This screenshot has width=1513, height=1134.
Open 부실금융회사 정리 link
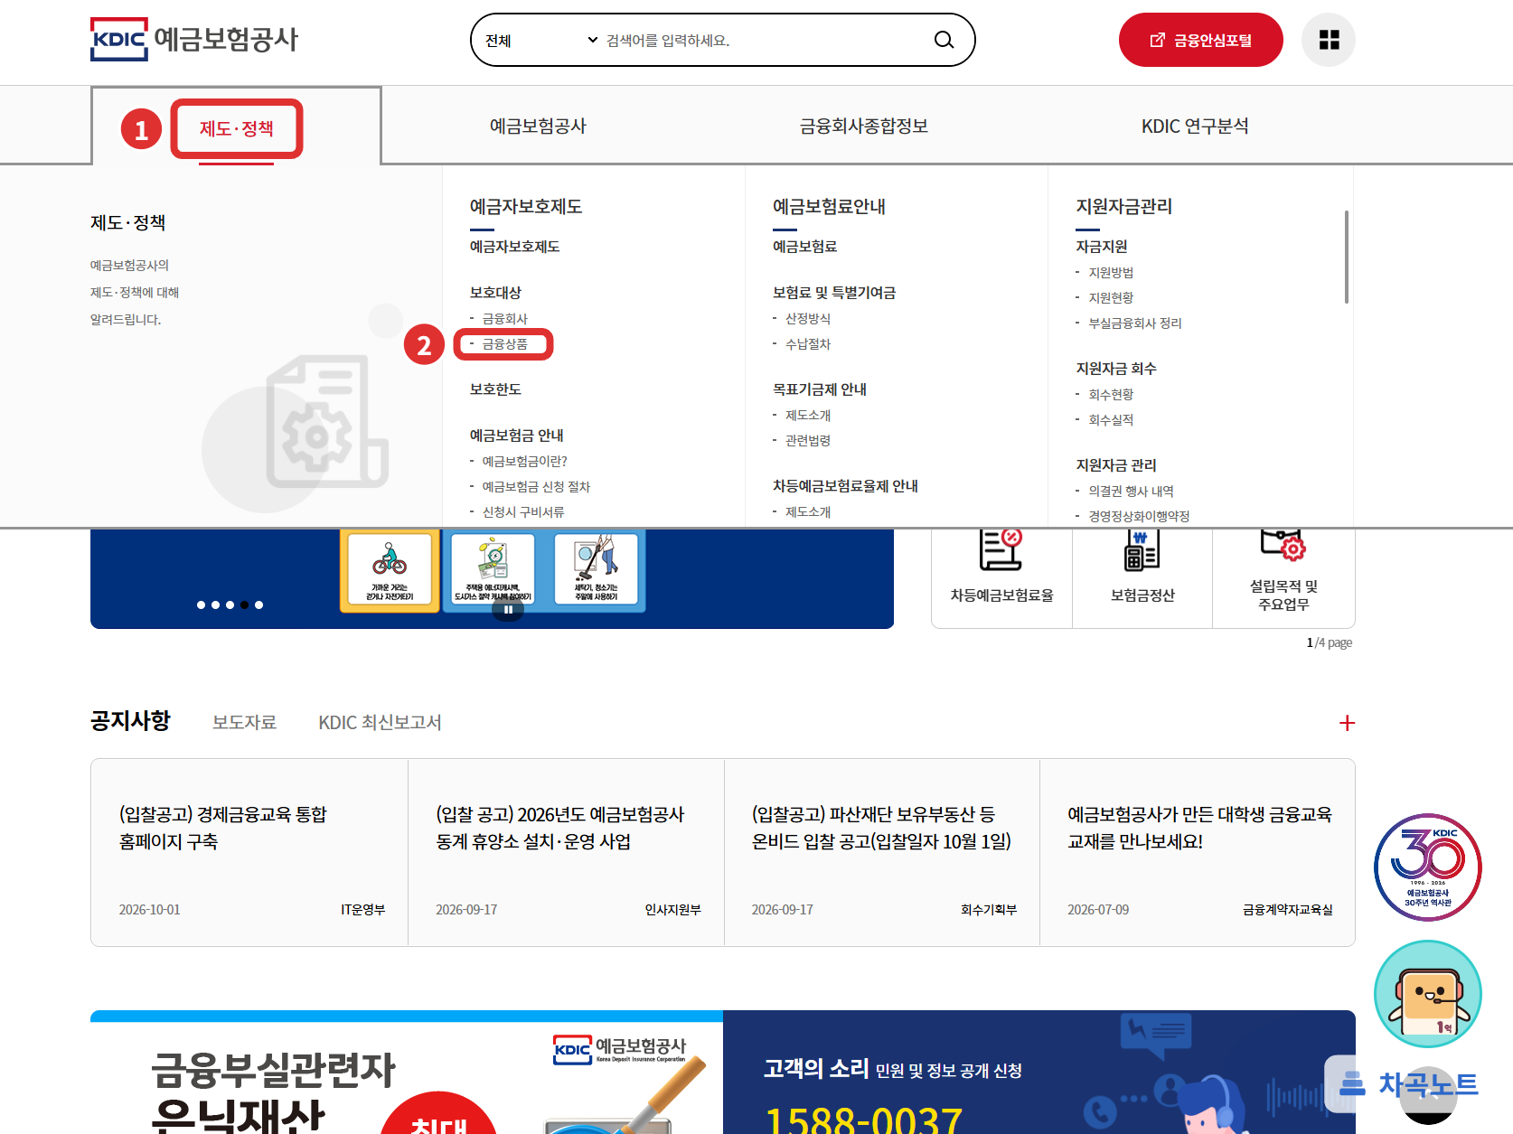point(1134,323)
